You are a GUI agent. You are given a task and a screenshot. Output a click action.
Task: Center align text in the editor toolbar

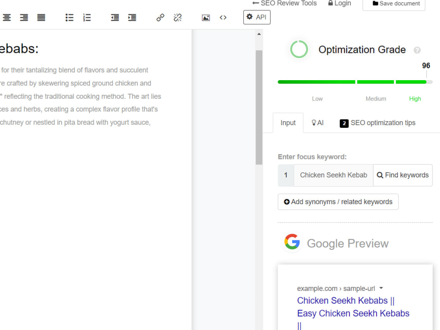point(7,18)
